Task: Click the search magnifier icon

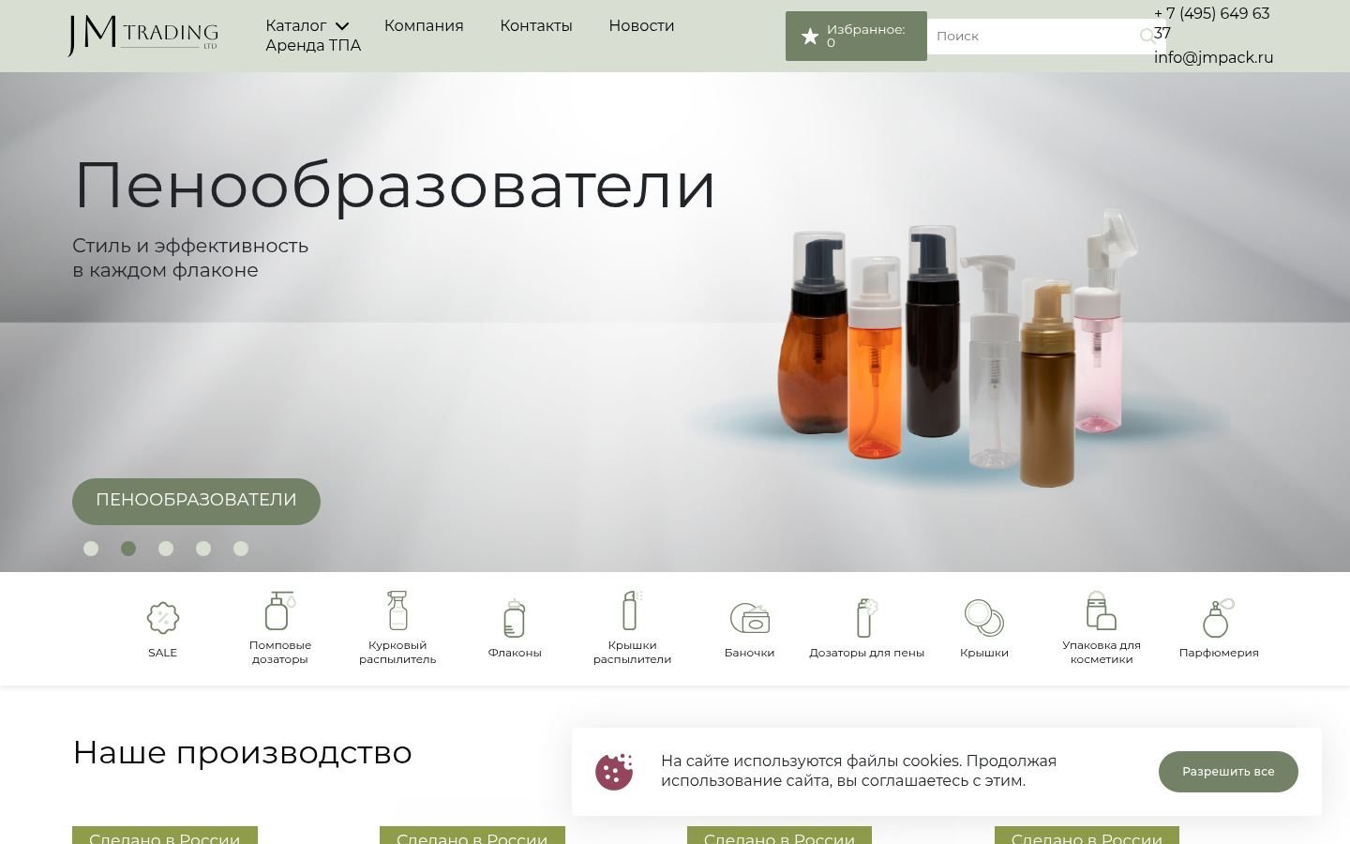Action: [1147, 37]
